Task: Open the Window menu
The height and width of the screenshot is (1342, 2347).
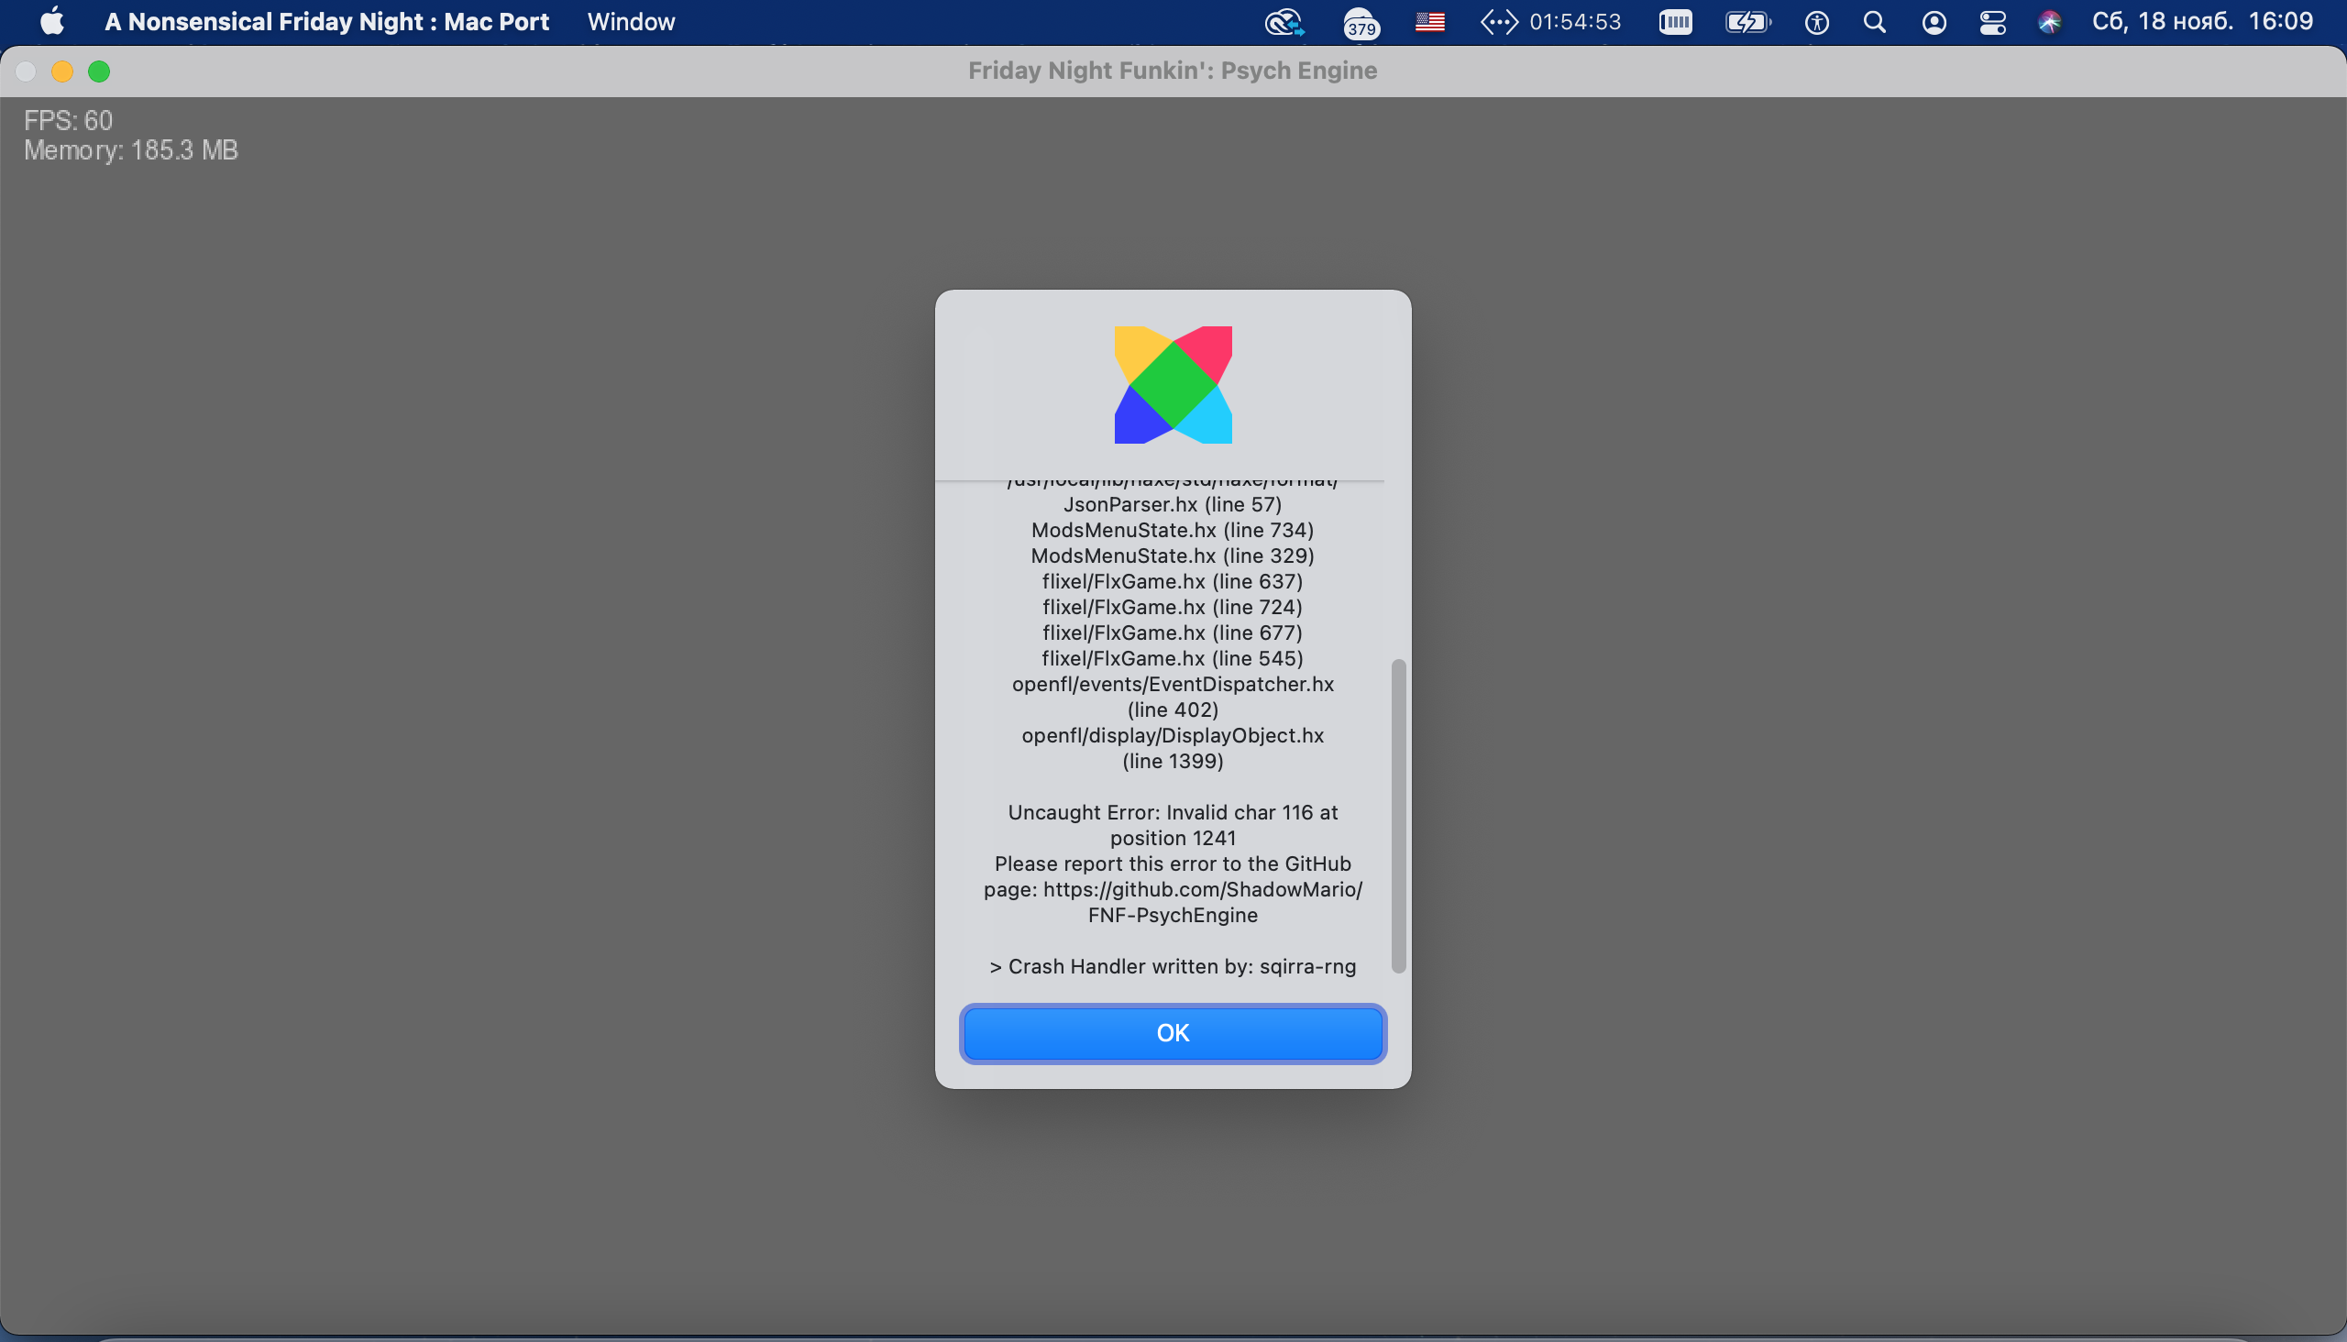Action: coord(631,21)
